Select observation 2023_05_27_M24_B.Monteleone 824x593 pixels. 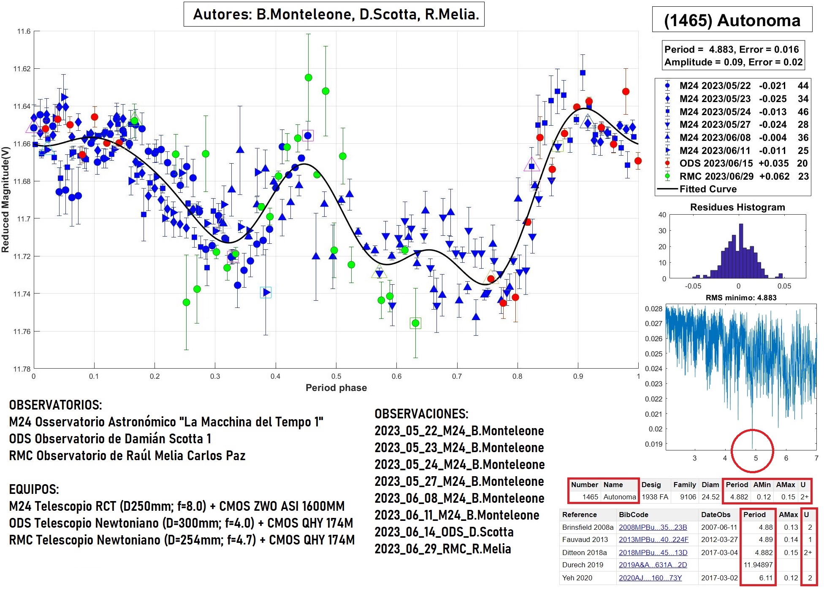(x=459, y=481)
